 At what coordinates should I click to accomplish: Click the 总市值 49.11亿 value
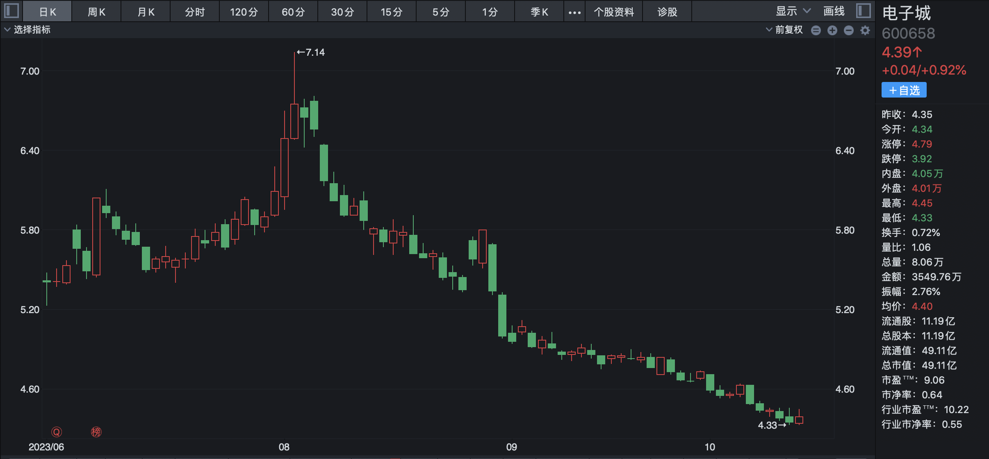click(939, 366)
